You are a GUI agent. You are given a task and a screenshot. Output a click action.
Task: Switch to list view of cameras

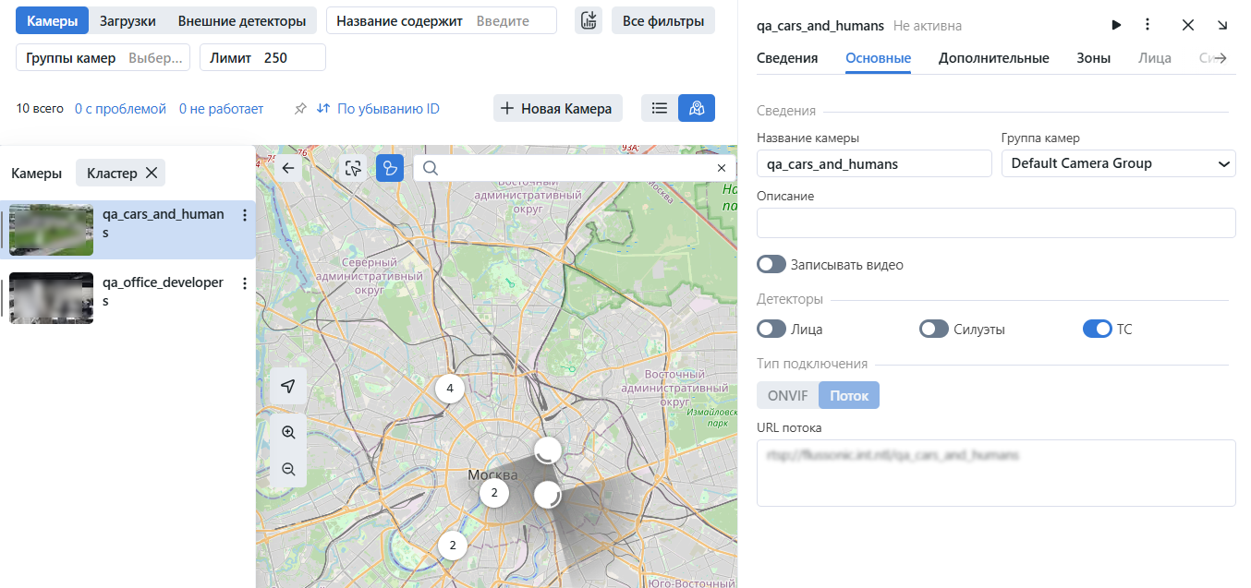(660, 108)
